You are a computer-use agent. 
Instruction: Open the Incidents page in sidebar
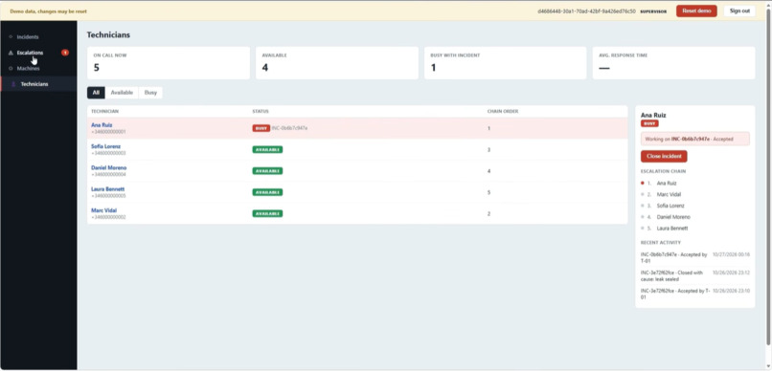[28, 37]
